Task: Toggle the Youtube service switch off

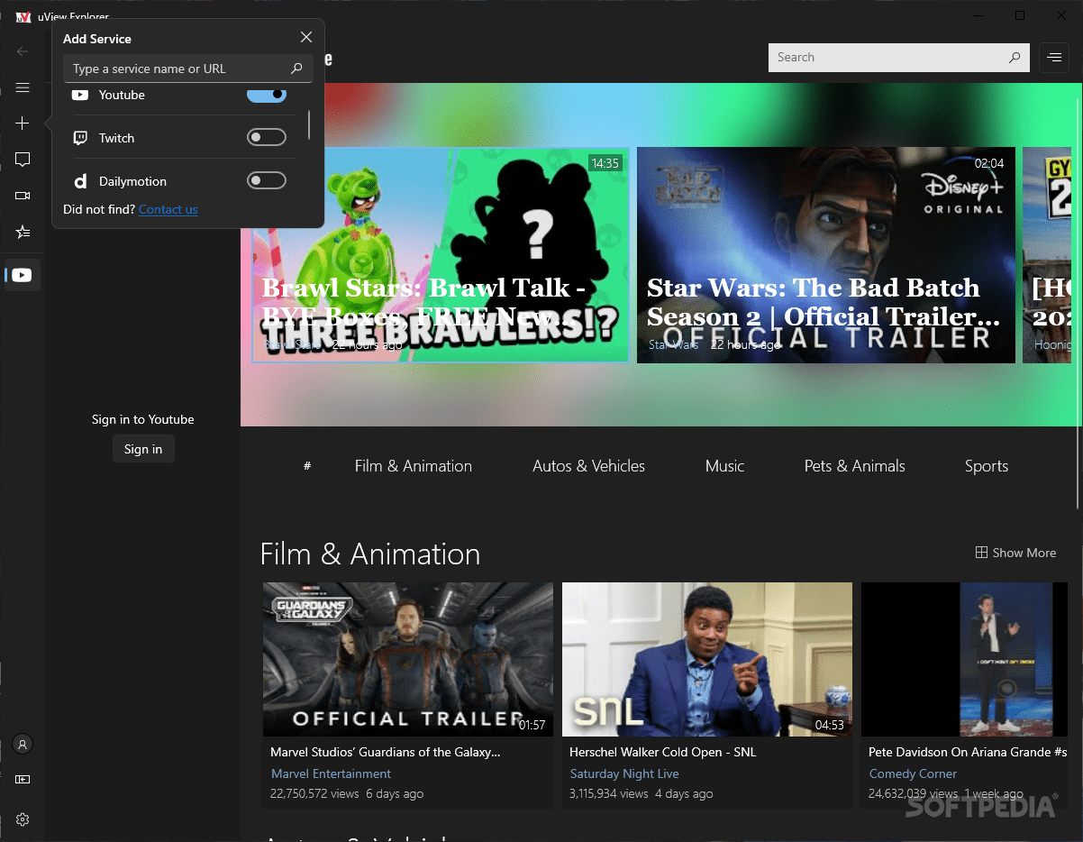Action: [x=267, y=94]
